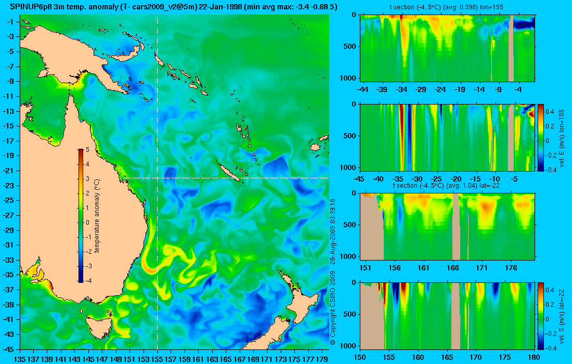Click '0.4' tick on the vel. E color bar
This screenshot has height=364, width=572.
tap(550, 112)
